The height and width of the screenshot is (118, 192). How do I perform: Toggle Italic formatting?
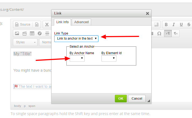point(174,25)
